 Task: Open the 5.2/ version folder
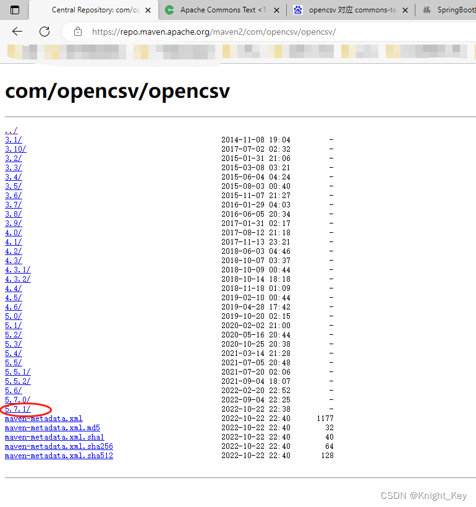13,335
